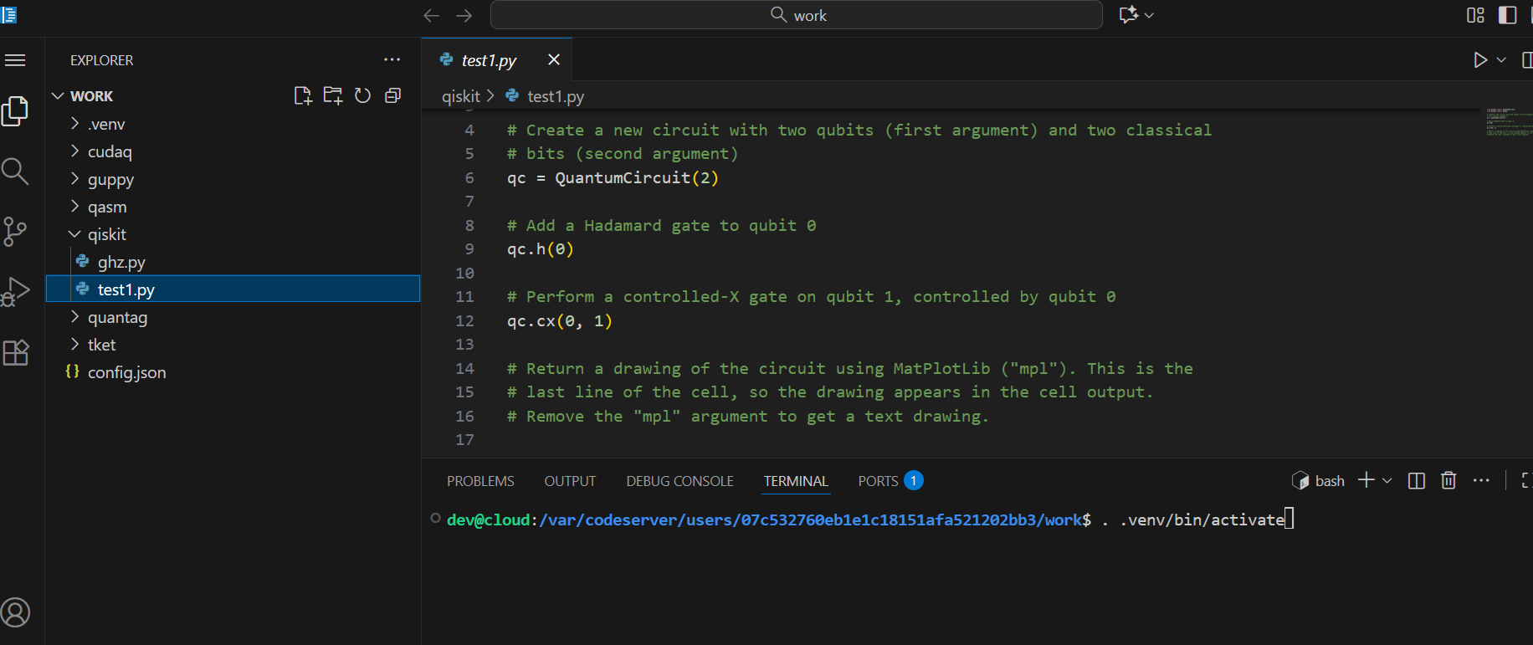
Task: Open the Search view in activity bar
Action: coord(15,171)
